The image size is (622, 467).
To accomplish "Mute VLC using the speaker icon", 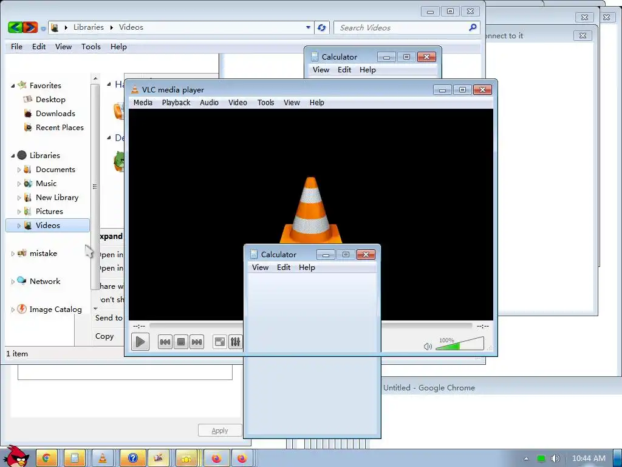I will 428,346.
